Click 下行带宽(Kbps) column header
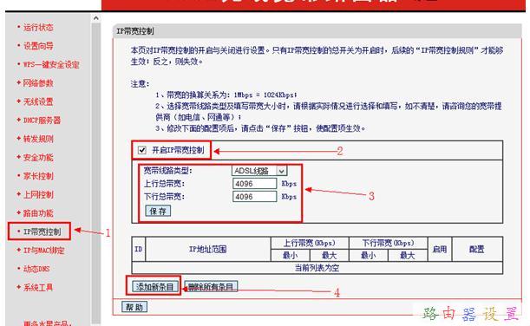530x326 pixels. click(x=388, y=243)
